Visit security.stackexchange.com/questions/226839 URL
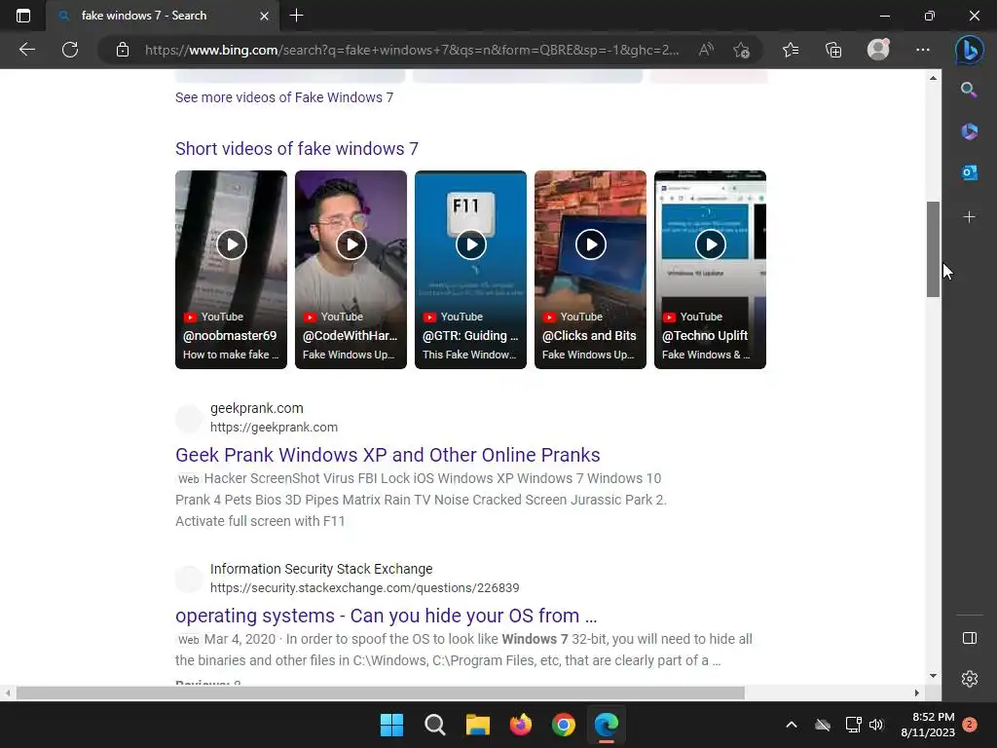 365,588
